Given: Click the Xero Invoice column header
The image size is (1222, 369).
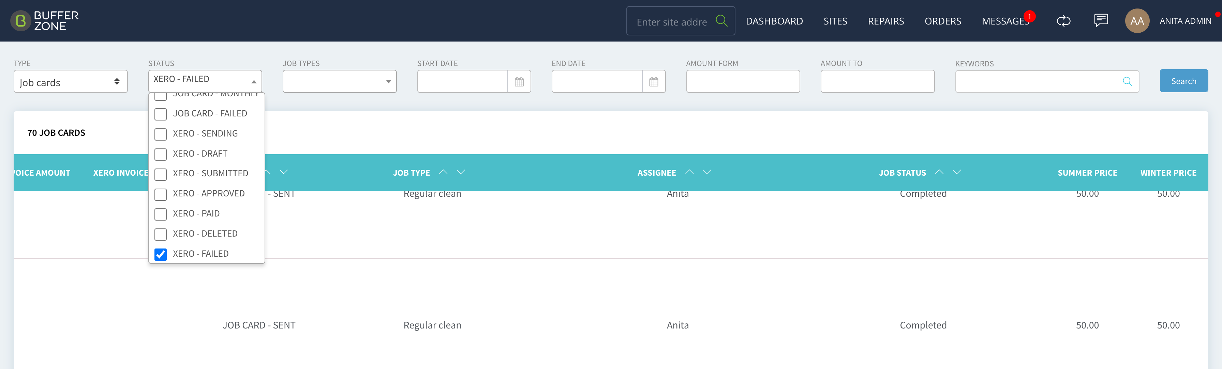Looking at the screenshot, I should (x=120, y=173).
